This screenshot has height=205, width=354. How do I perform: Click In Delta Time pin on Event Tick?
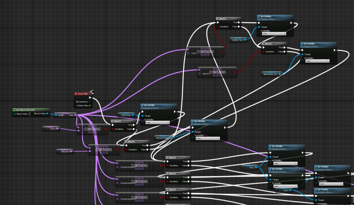(89, 106)
